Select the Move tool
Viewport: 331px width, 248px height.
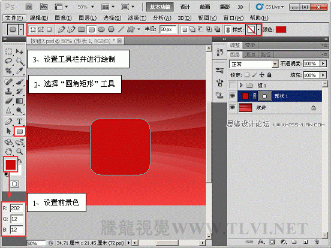[x=20, y=52]
